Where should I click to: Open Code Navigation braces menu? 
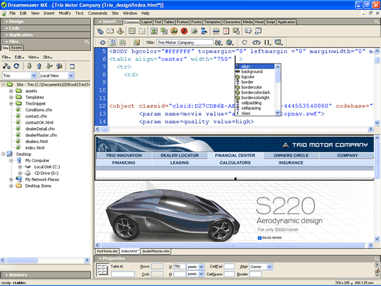pyautogui.click(x=267, y=43)
